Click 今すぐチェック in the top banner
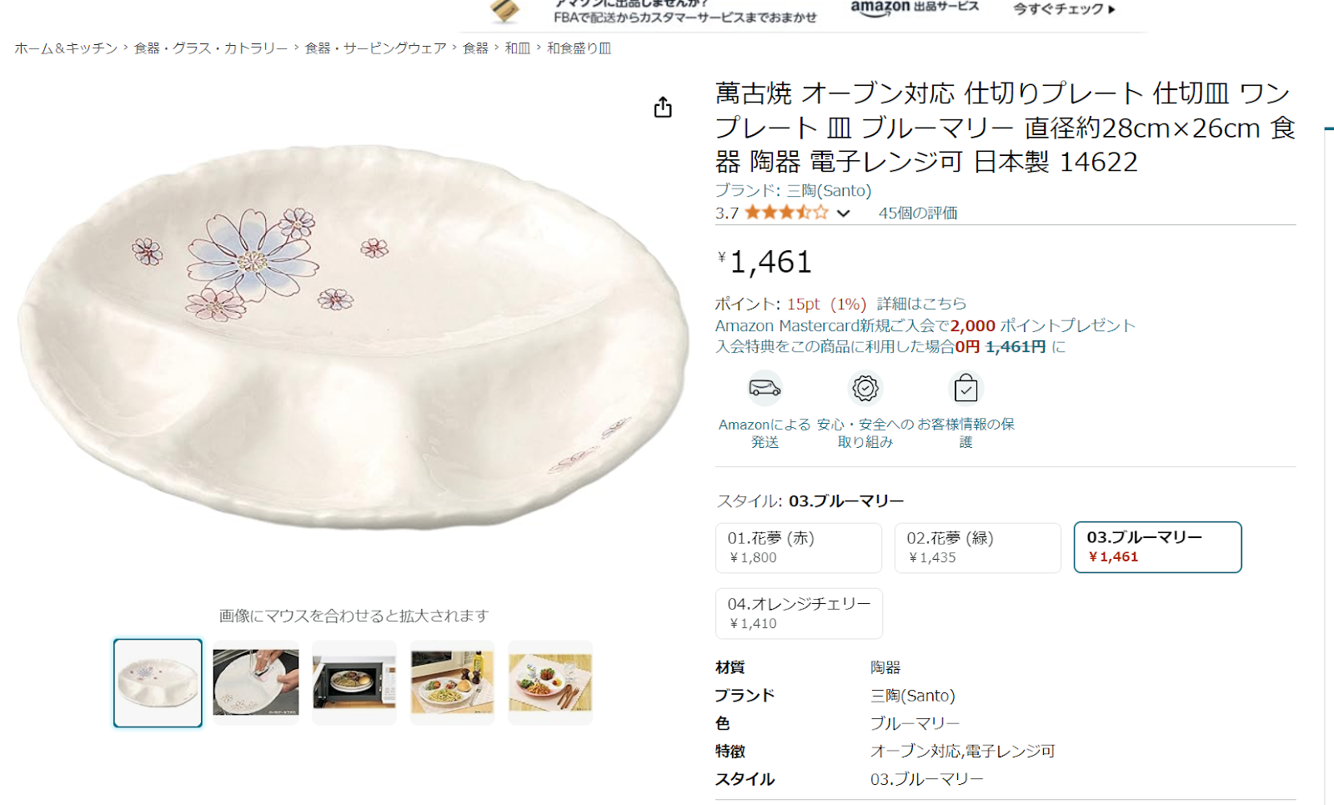 [1064, 9]
